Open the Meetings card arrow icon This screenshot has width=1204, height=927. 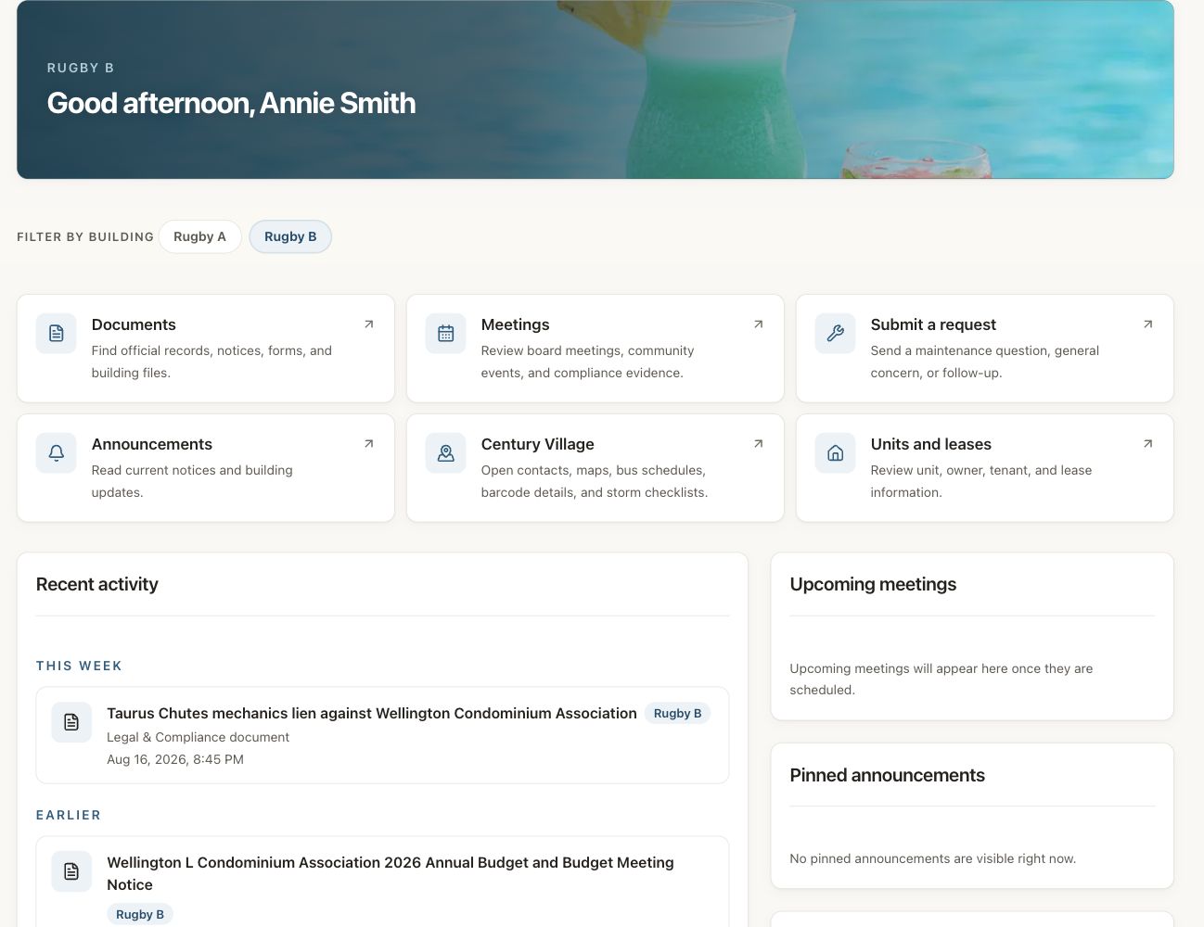pos(759,324)
